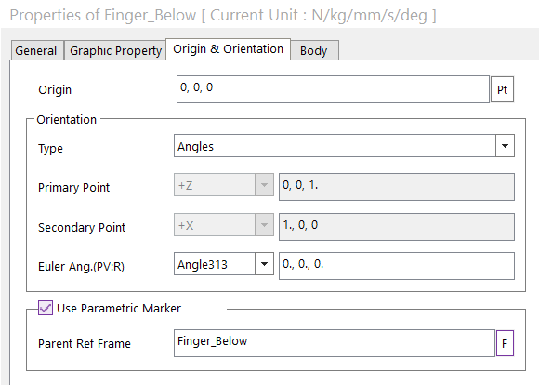
Task: Click the F button beside Parent Ref Frame
Action: [x=505, y=343]
